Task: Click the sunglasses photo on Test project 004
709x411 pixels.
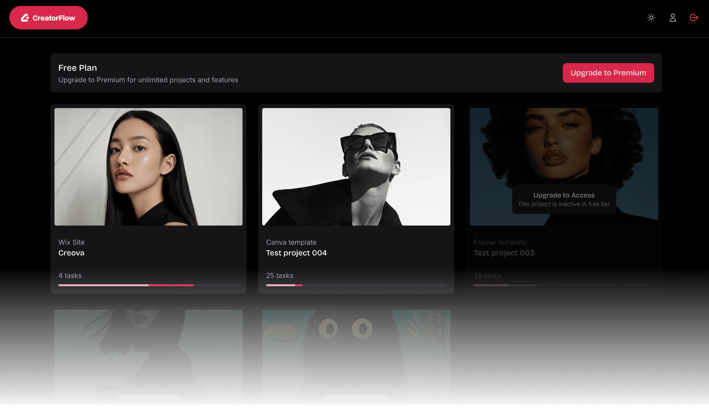Action: pos(356,167)
